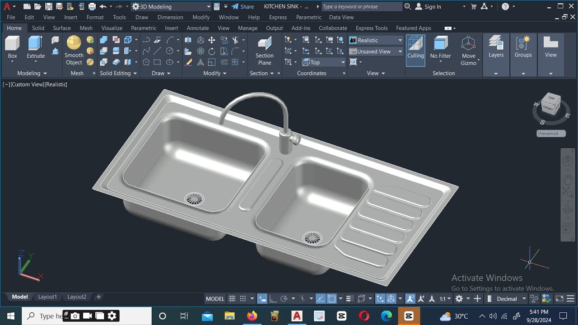Open the Visualize ribbon tab
The height and width of the screenshot is (325, 578).
point(112,28)
